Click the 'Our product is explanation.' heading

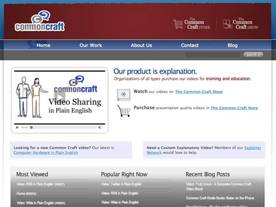tap(155, 72)
